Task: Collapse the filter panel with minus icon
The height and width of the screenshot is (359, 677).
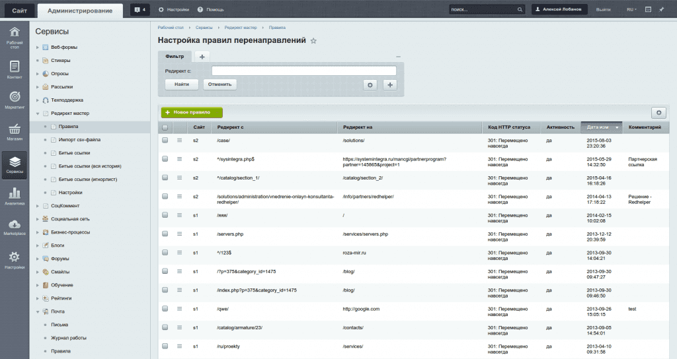Action: coord(398,57)
